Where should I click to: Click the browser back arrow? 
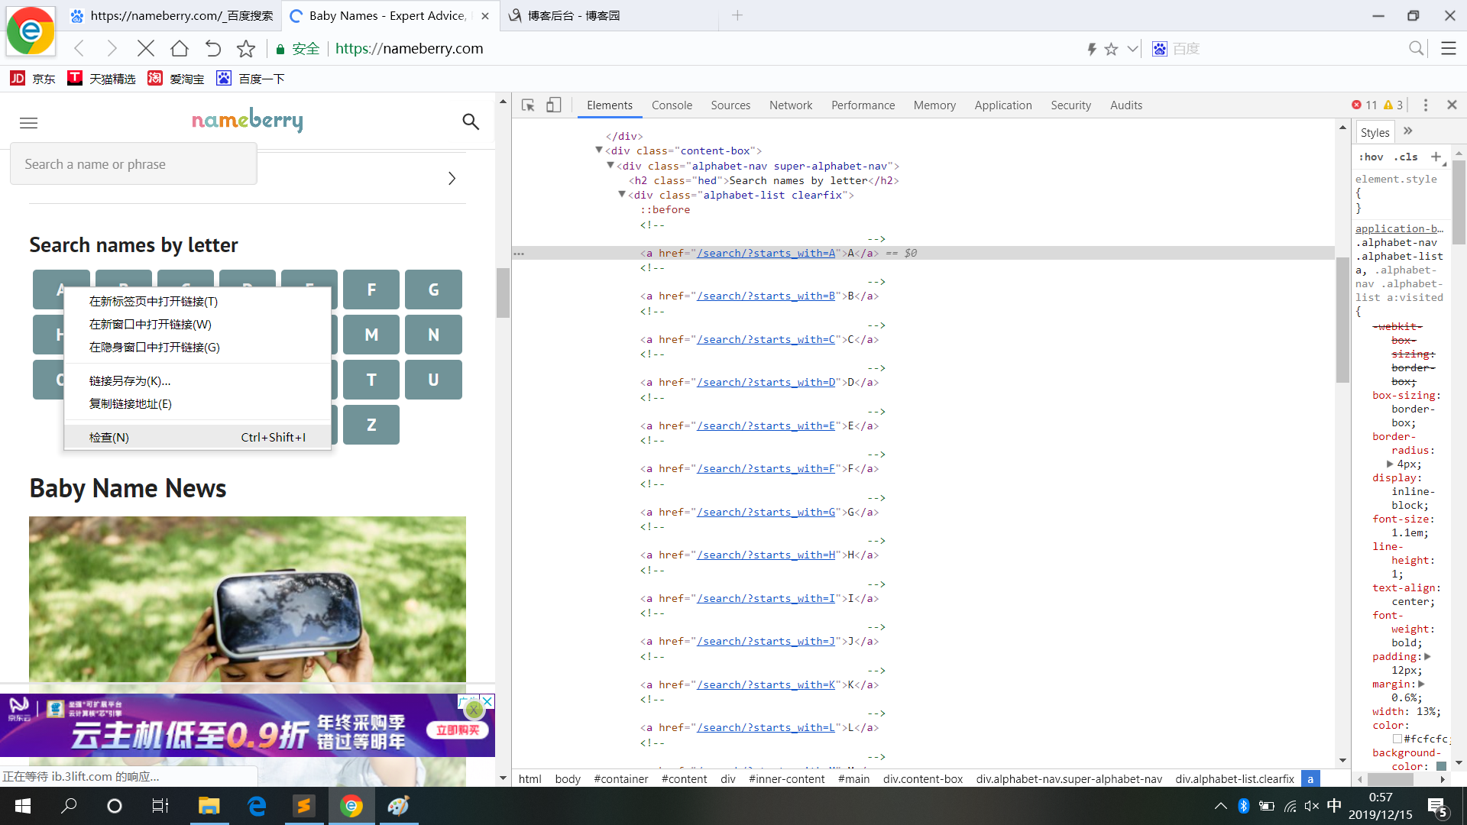79,49
